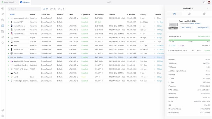The image size is (212, 119).
Task: Click the Nanoleaf LED Aurora device icon
Action: (12, 61)
